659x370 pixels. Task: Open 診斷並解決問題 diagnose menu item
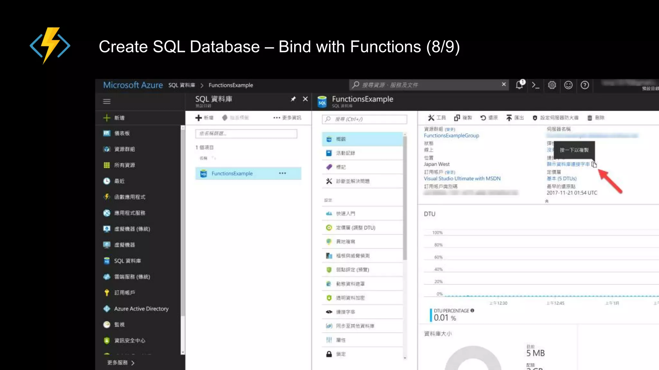[362, 181]
